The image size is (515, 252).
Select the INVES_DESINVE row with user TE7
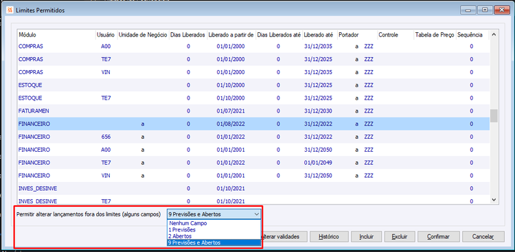(x=253, y=200)
